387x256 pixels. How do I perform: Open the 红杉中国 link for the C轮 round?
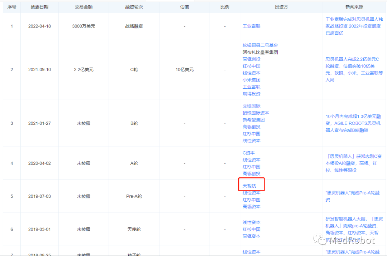pos(251,66)
